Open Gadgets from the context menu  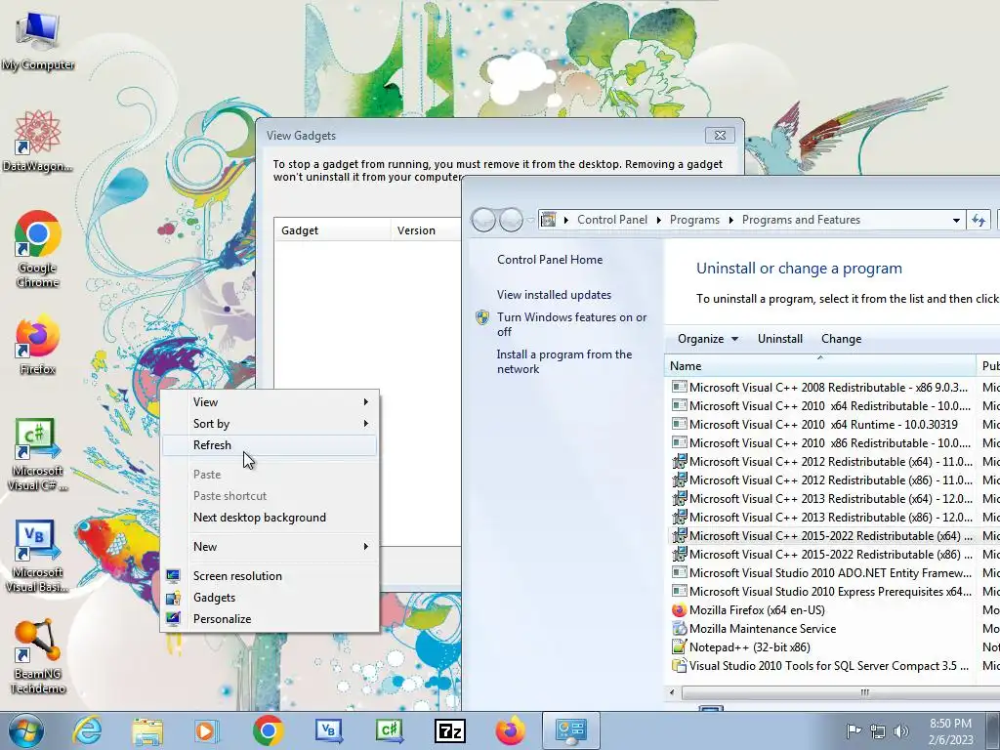270,598
